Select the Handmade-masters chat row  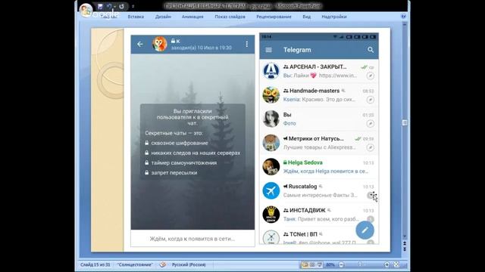click(x=319, y=95)
